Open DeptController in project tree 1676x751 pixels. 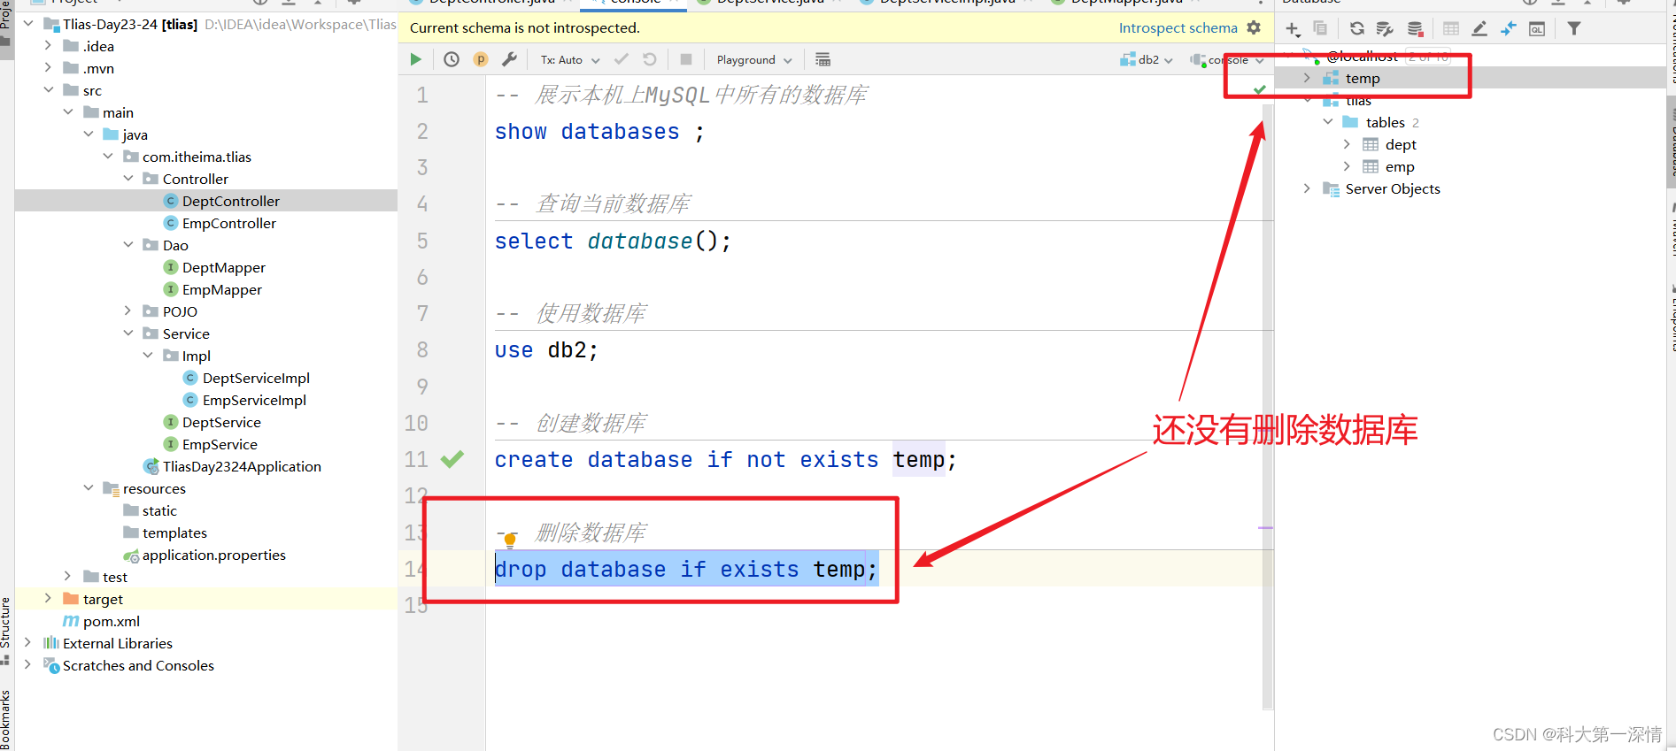point(230,201)
